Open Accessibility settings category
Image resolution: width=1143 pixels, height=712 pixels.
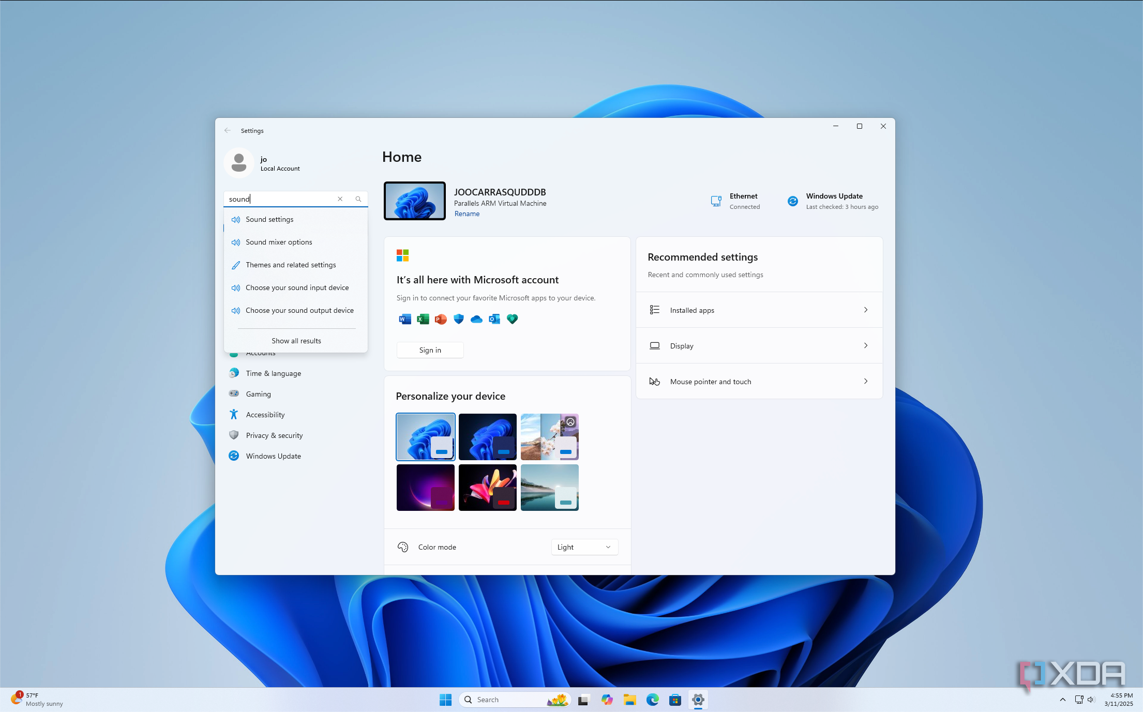[x=295, y=415]
